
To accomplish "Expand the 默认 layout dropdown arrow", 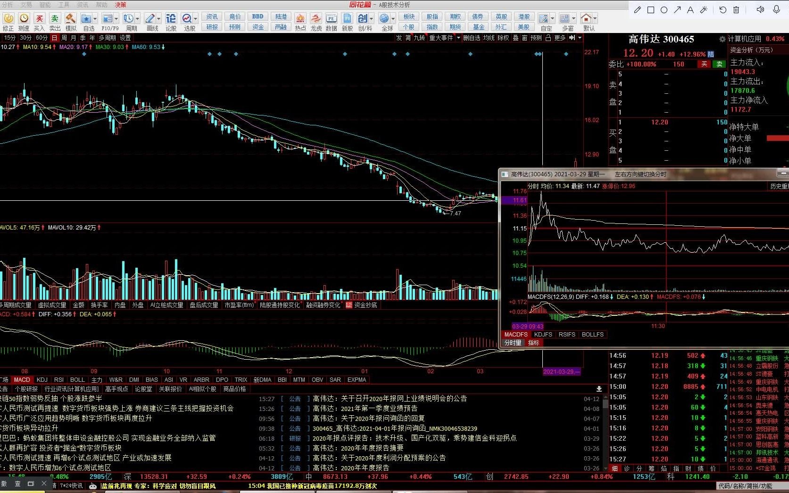I will pyautogui.click(x=595, y=19).
